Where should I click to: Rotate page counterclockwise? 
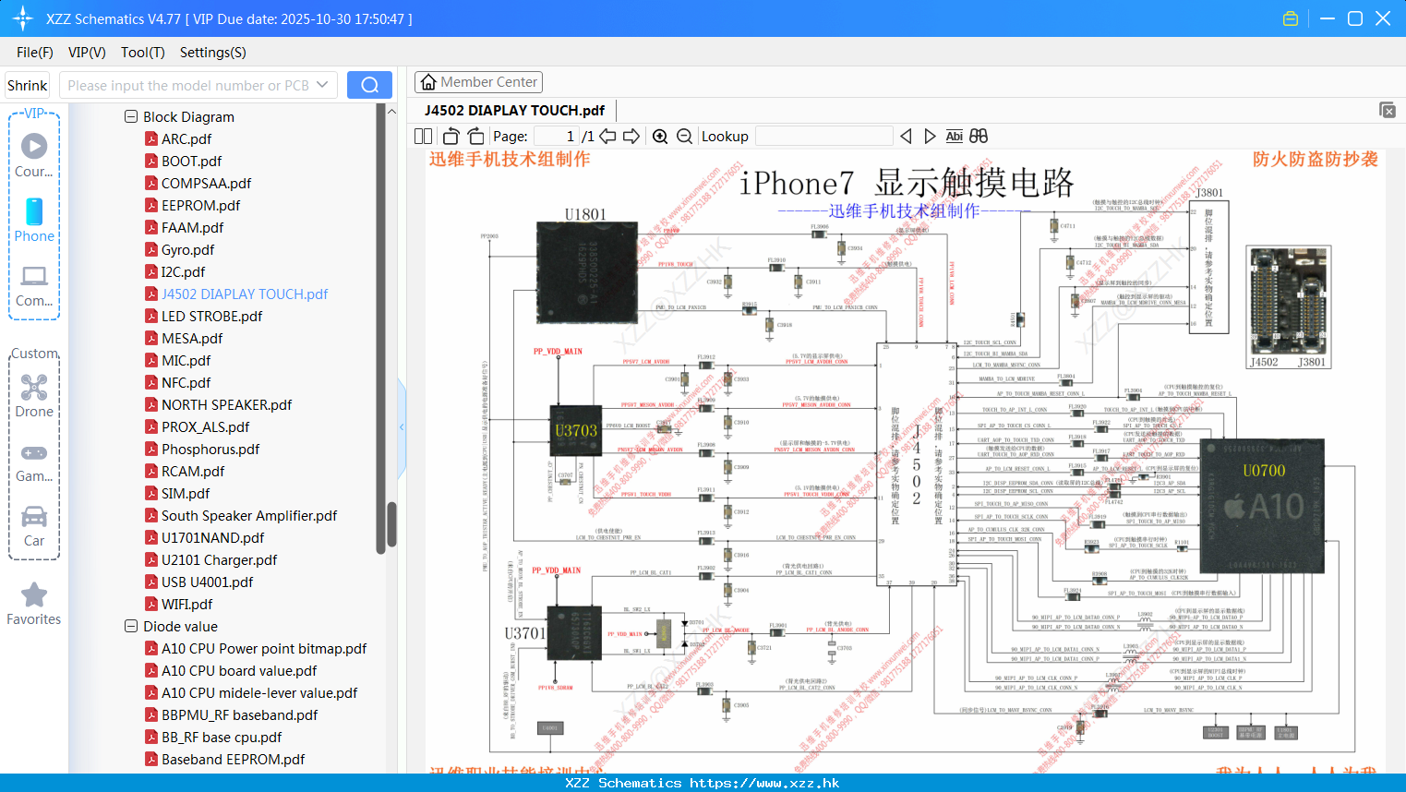coord(451,136)
